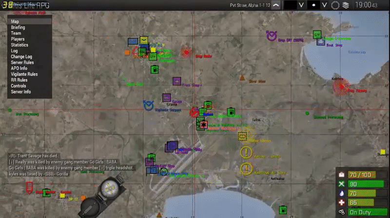Image resolution: width=390 pixels, height=218 pixels.
Task: Click the red drug dealer marker north
Action: (x=186, y=53)
